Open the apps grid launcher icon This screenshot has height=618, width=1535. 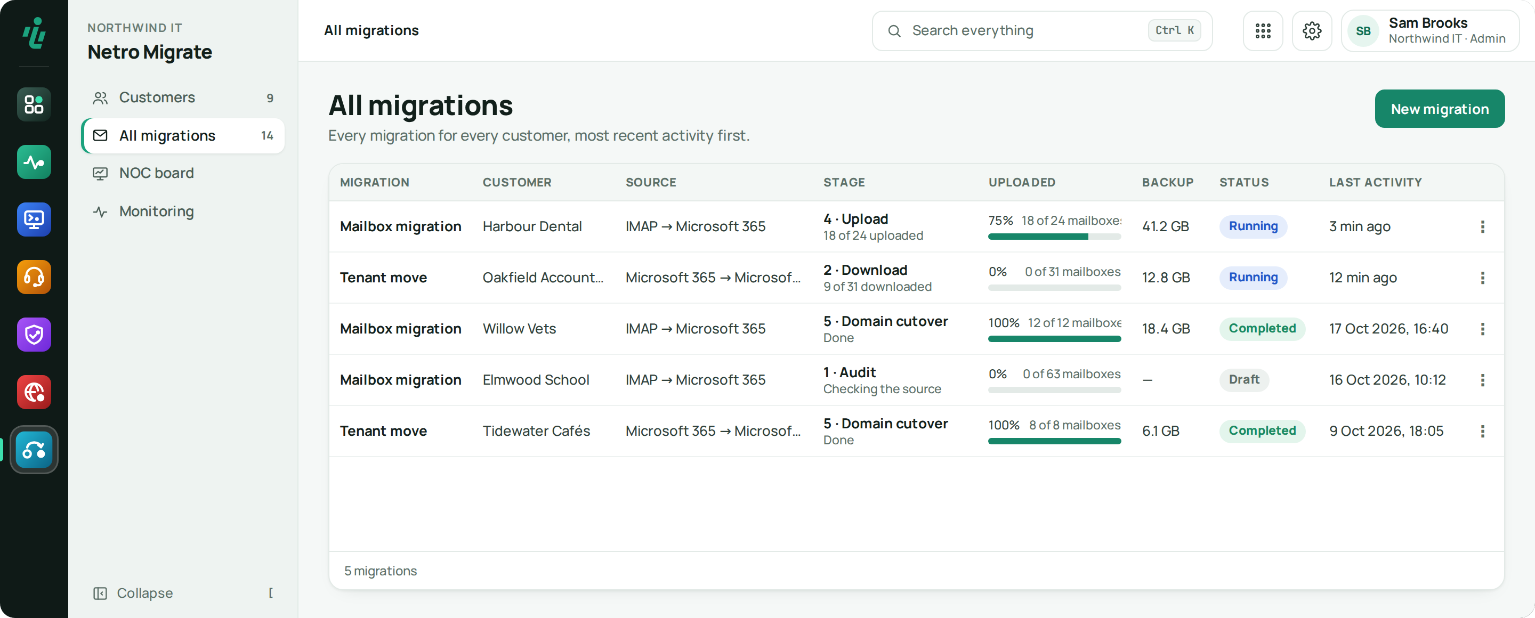(x=1263, y=31)
